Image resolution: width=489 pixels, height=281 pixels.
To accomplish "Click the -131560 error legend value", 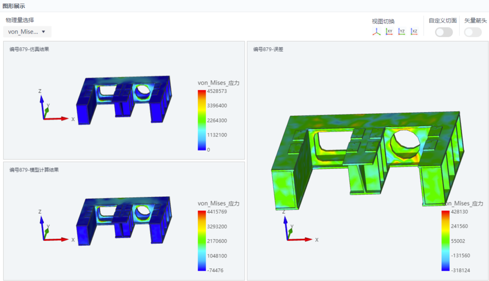I will point(460,255).
